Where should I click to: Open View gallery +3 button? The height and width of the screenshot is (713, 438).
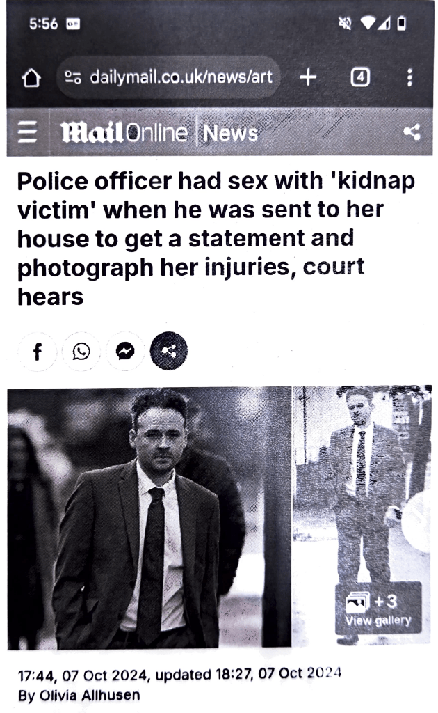378,609
